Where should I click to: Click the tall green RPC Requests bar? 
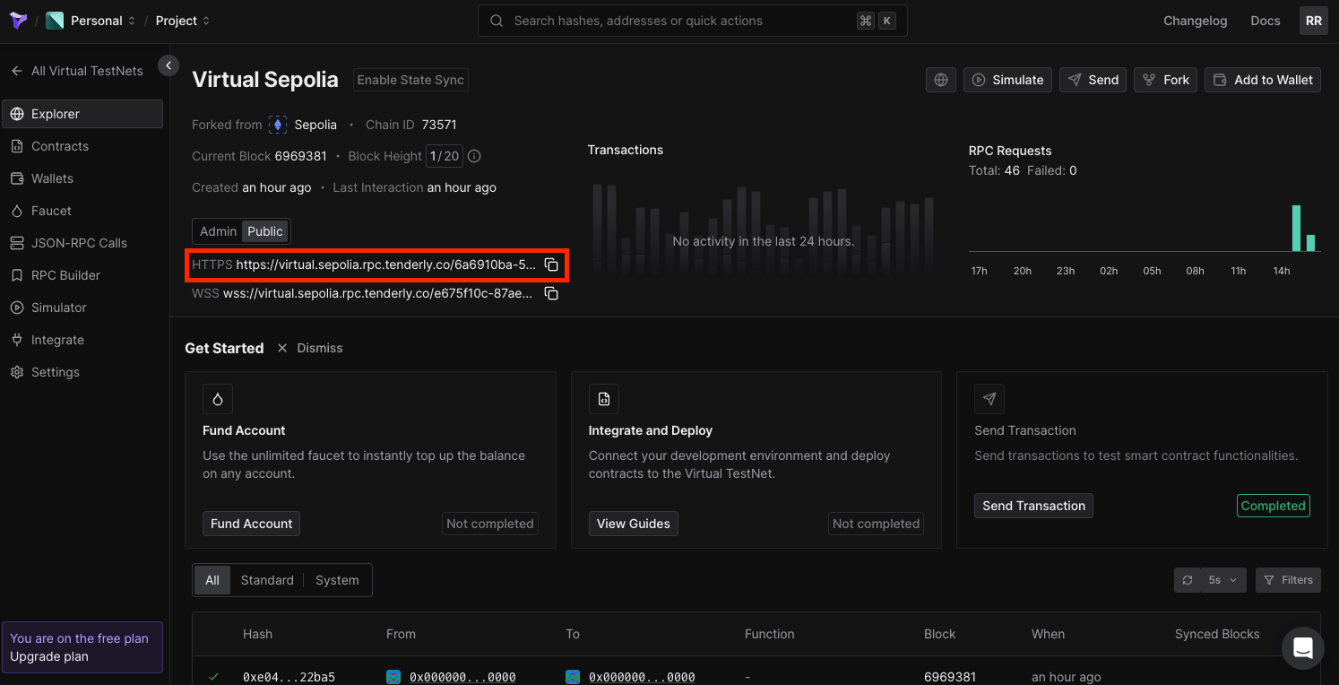click(1296, 228)
